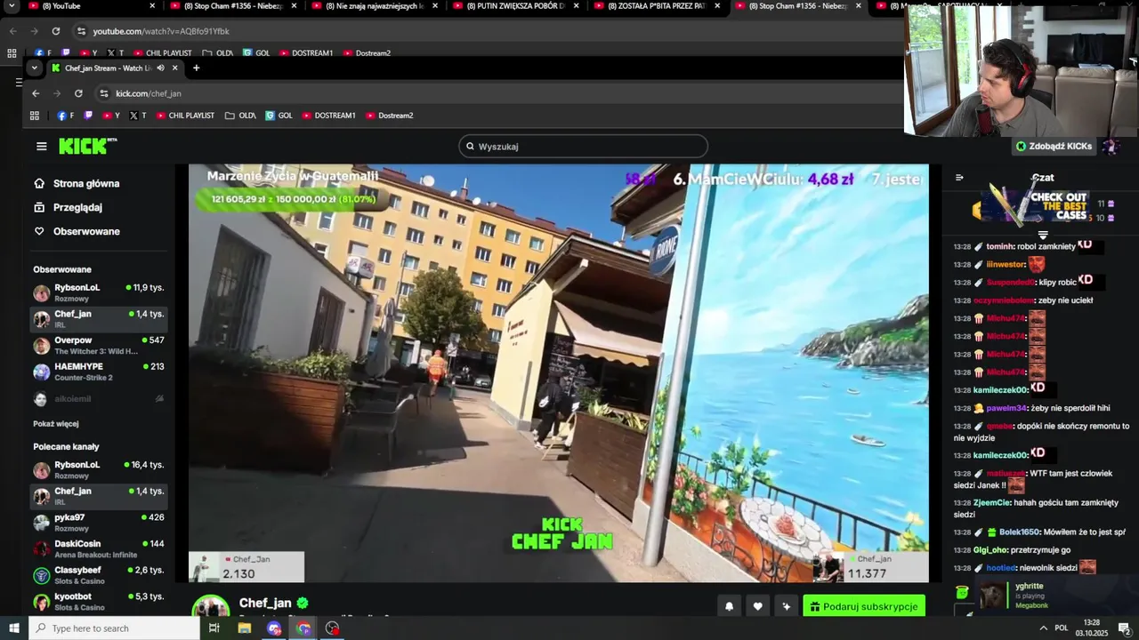The width and height of the screenshot is (1139, 640).
Task: Open user profile avatar next to Zdobądź KICKs
Action: coord(1110,147)
